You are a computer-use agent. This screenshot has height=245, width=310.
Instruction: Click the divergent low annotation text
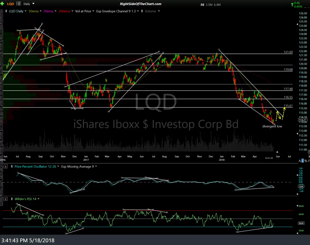click(272, 126)
